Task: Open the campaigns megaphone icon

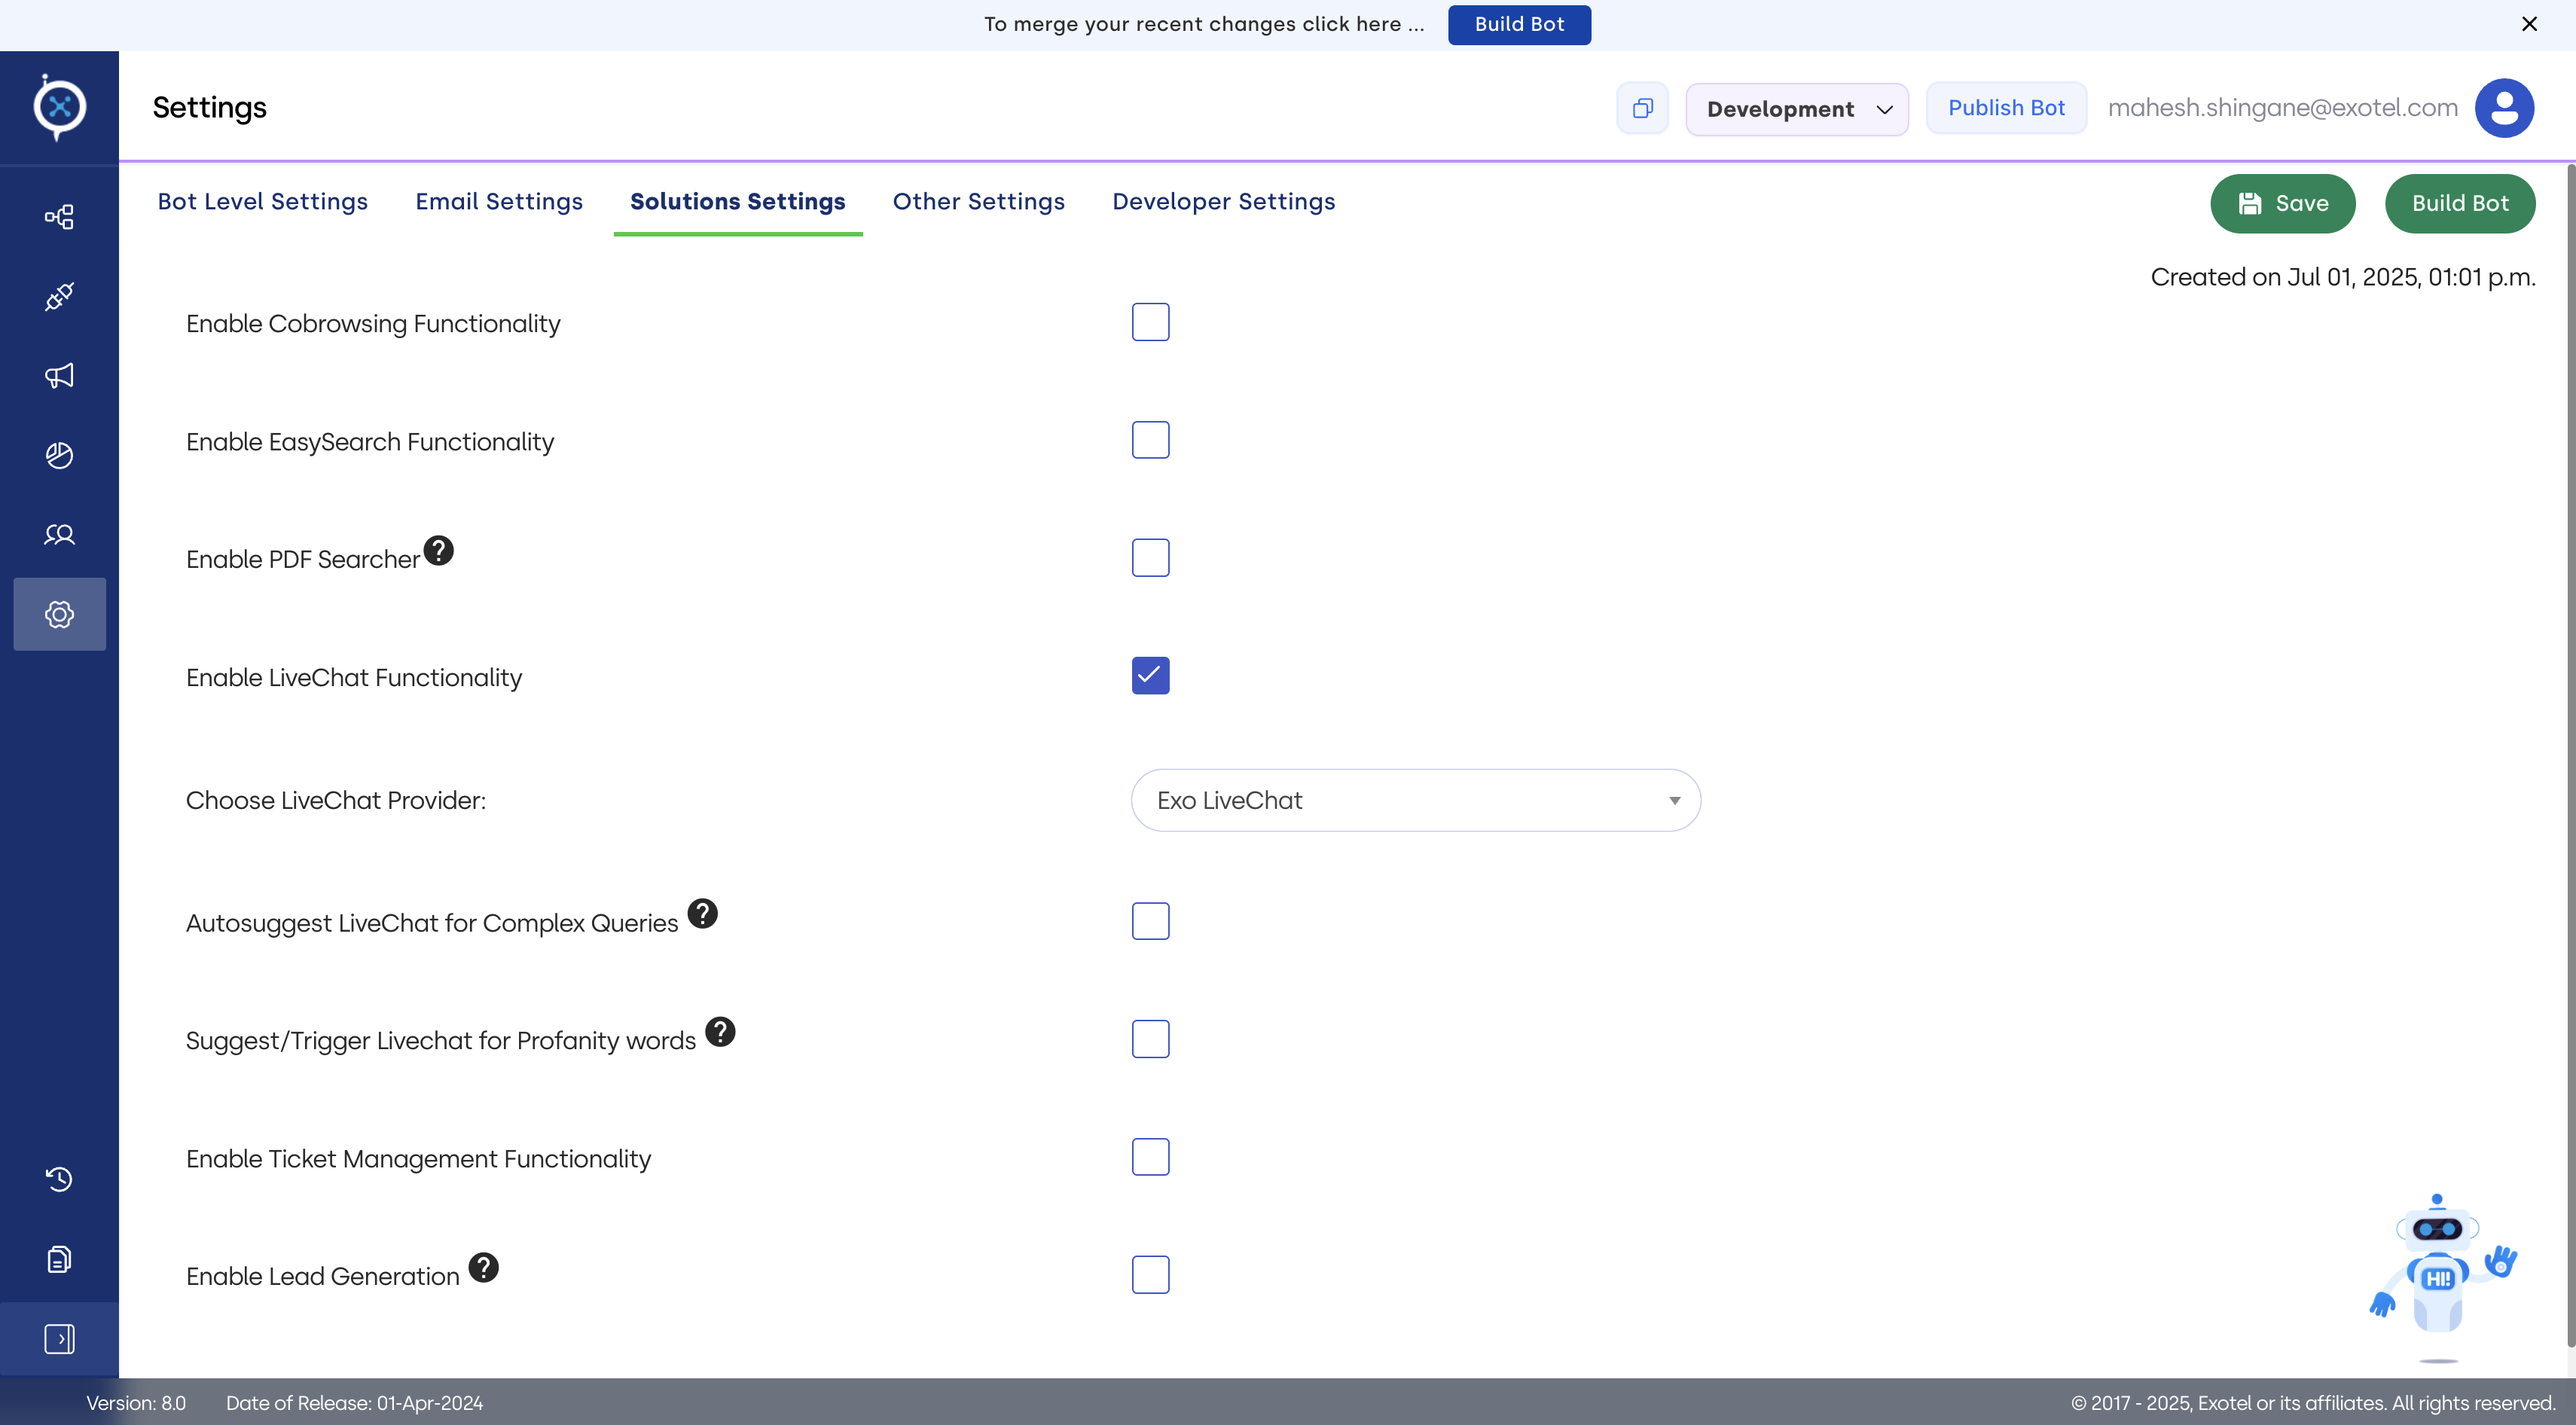Action: tap(59, 376)
